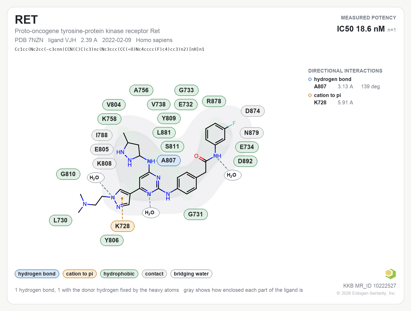Click the 5.91 A distance value

click(x=345, y=103)
